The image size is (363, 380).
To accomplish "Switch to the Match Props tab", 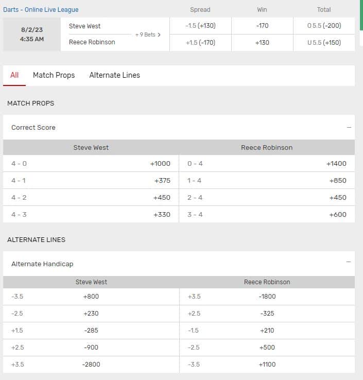I will click(54, 75).
